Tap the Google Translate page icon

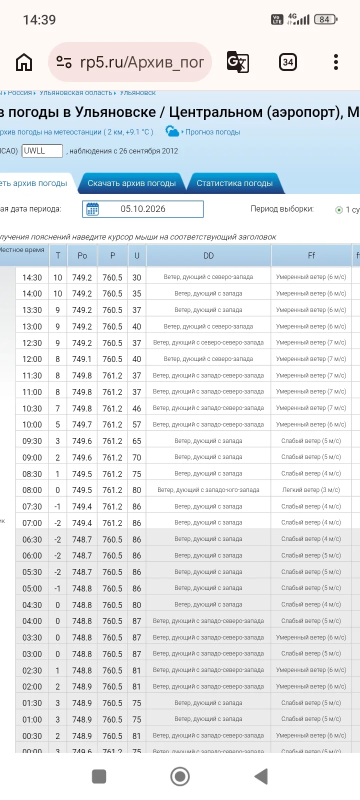pyautogui.click(x=237, y=62)
